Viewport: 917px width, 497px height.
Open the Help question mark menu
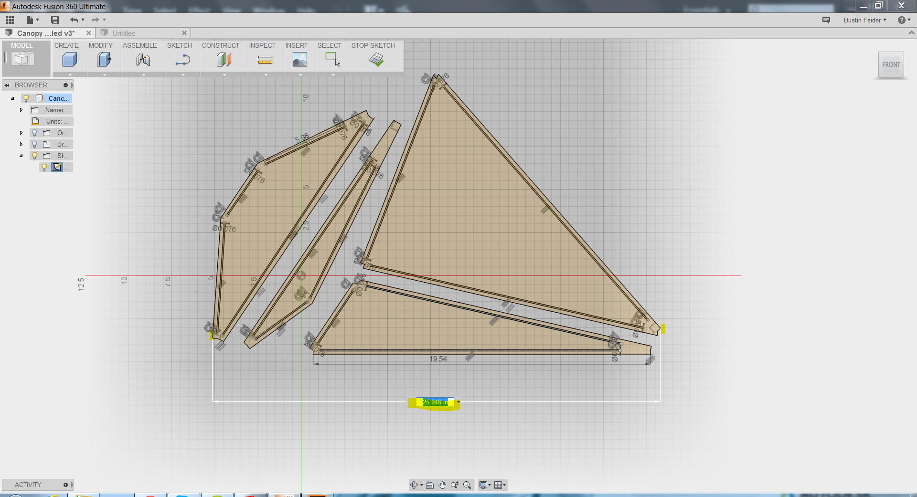click(x=904, y=20)
